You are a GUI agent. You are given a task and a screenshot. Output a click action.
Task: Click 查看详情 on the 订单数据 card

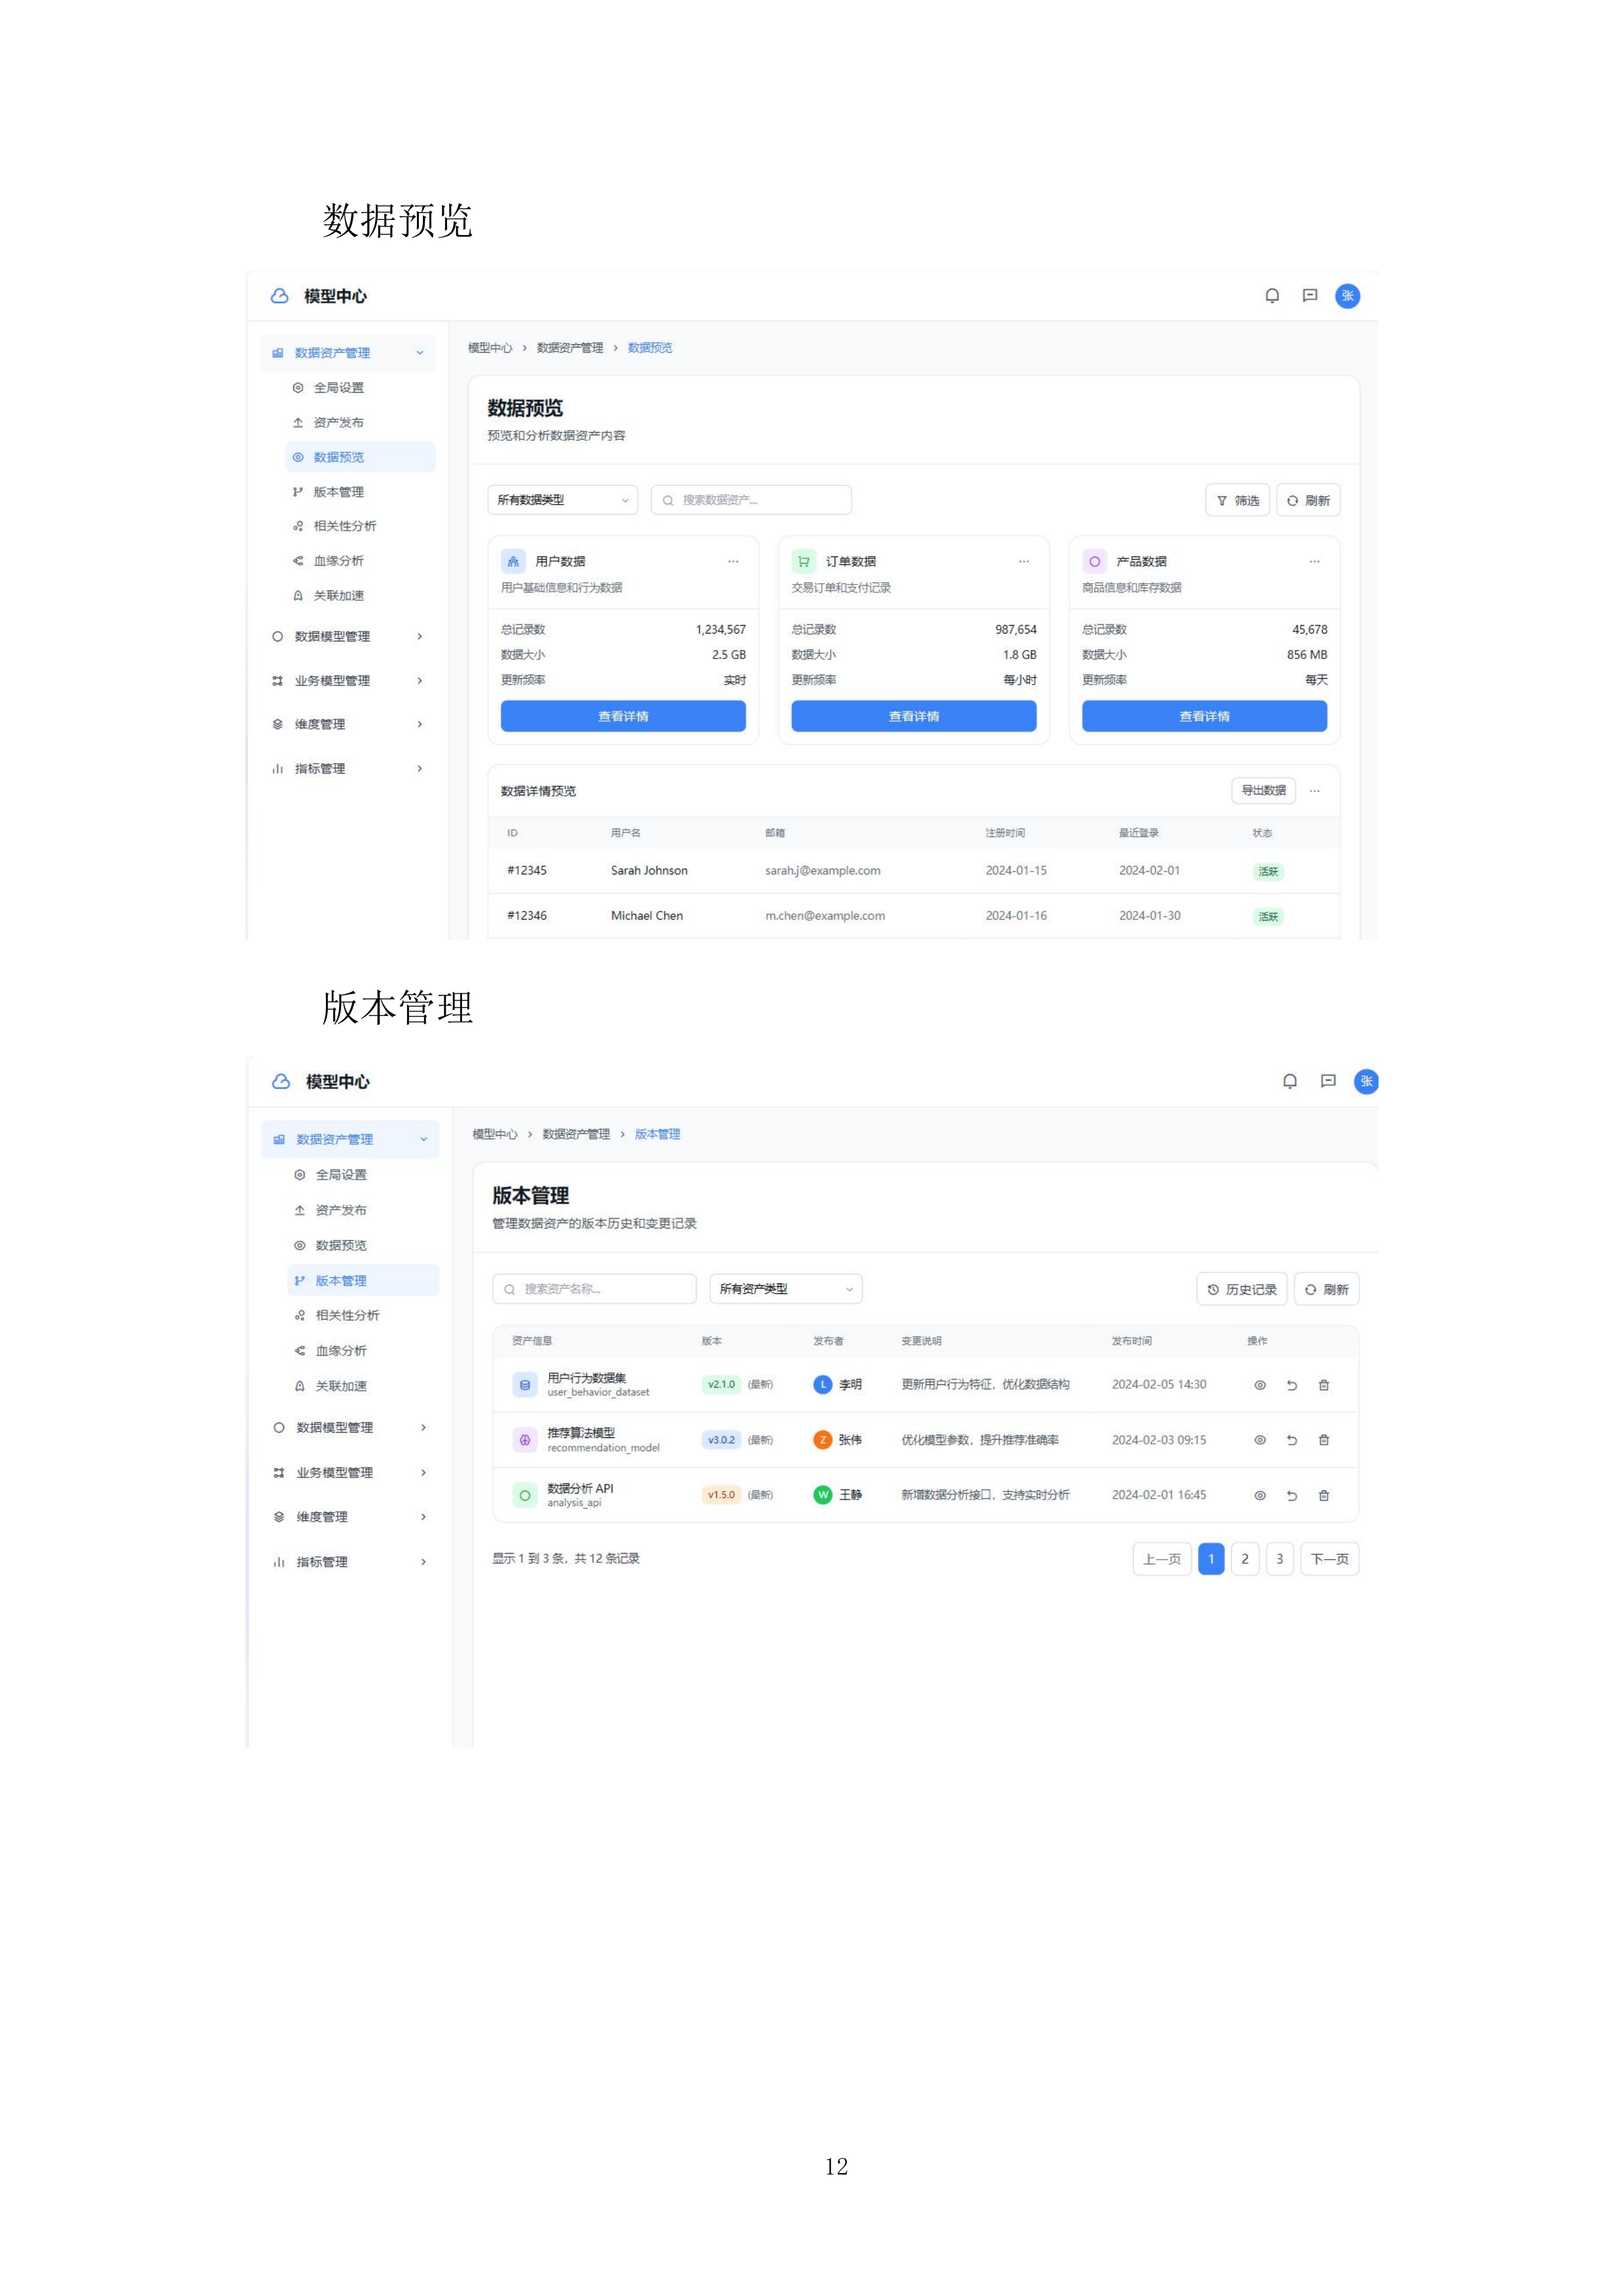914,716
